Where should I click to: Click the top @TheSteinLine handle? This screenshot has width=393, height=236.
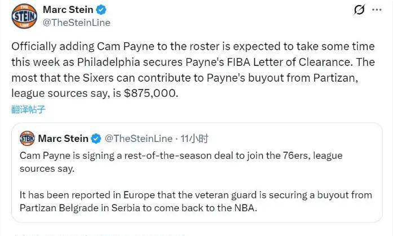coord(76,23)
